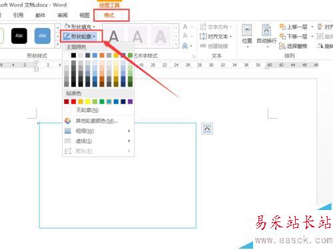The width and height of the screenshot is (333, 250).
Task: Pick the dark navy standard color
Action: (123, 101)
